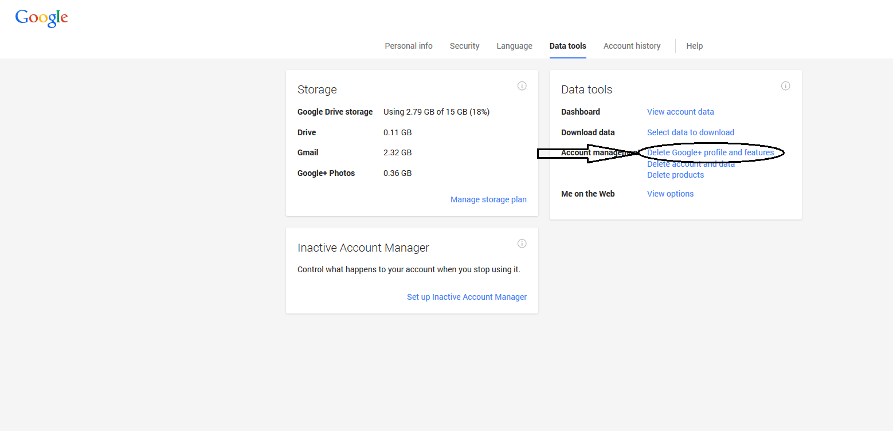Click the Inactive Account Manager heading
This screenshot has width=893, height=431.
pyautogui.click(x=363, y=248)
